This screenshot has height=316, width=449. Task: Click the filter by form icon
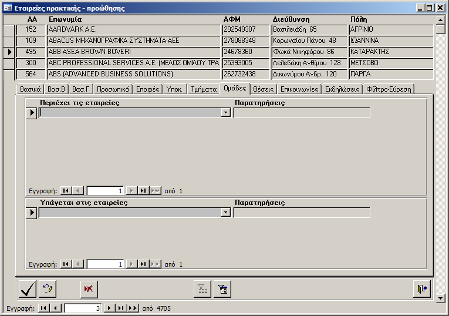click(222, 289)
